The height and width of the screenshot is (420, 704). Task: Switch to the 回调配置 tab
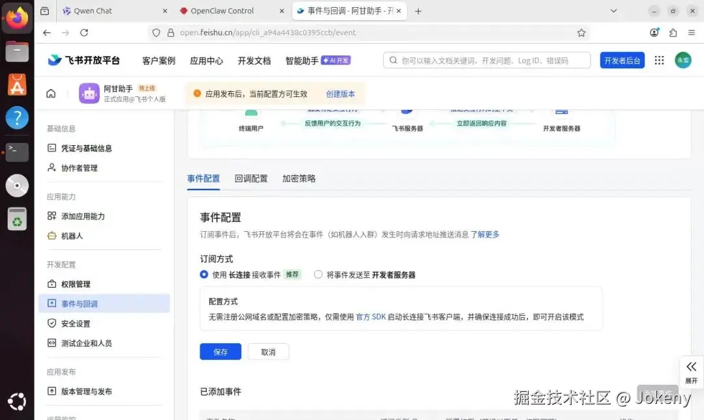click(x=251, y=178)
